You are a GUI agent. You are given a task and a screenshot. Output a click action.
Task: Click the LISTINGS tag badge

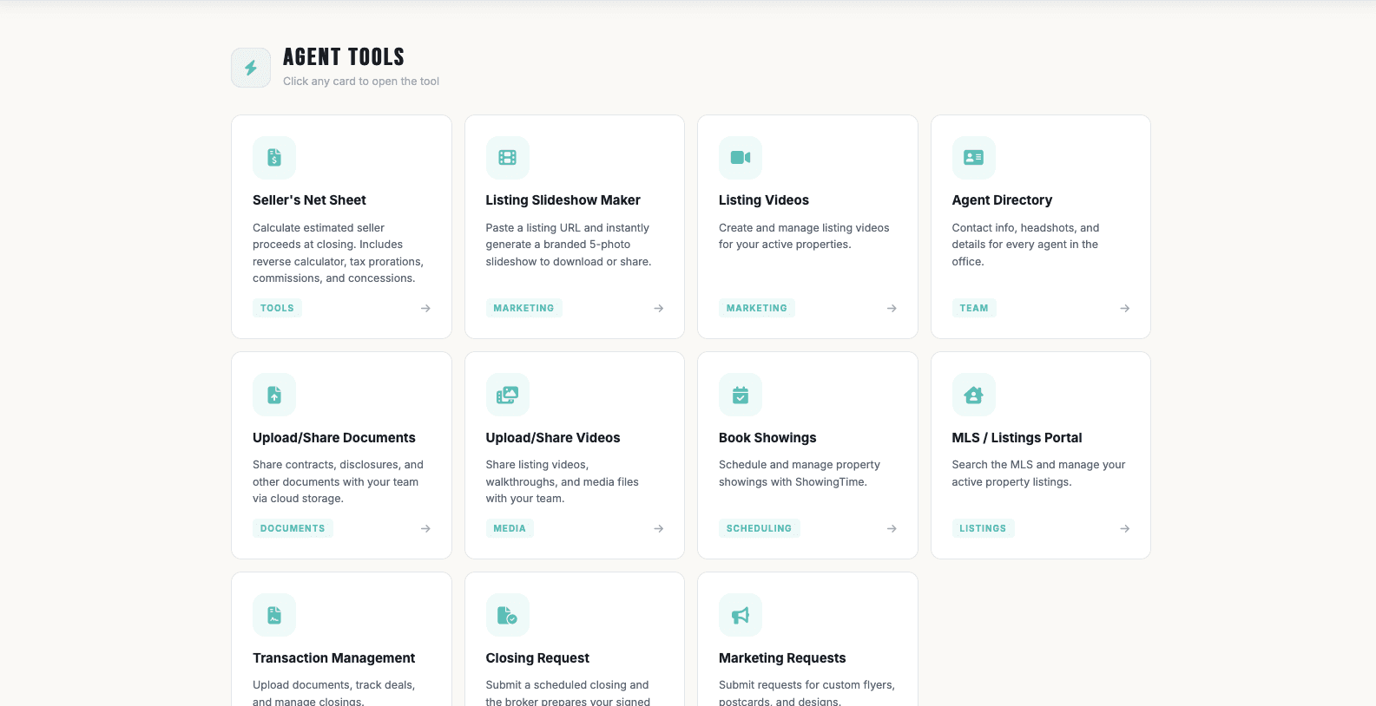[x=983, y=528]
